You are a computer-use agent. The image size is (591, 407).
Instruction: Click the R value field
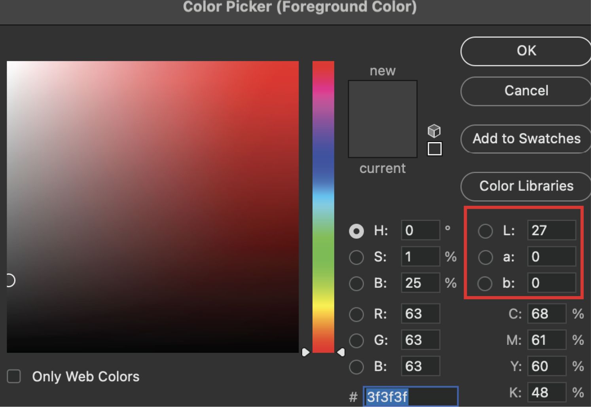[421, 314]
